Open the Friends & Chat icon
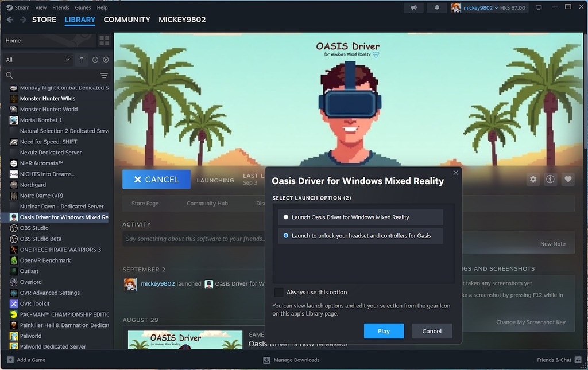Screen dimensions: 588x370 click(578, 360)
